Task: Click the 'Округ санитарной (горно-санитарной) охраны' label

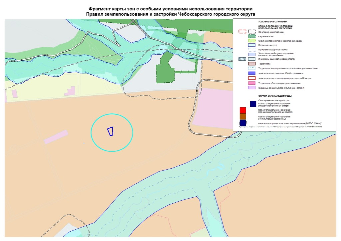Action: [x=280, y=41]
